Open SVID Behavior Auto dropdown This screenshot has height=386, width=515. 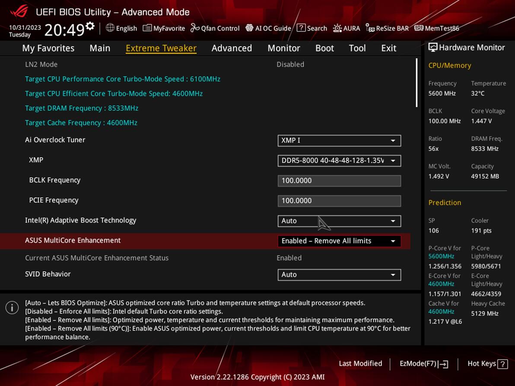(339, 275)
